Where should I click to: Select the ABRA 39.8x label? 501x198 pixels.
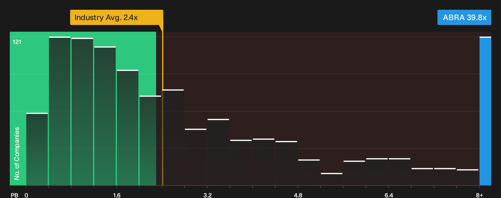point(464,17)
